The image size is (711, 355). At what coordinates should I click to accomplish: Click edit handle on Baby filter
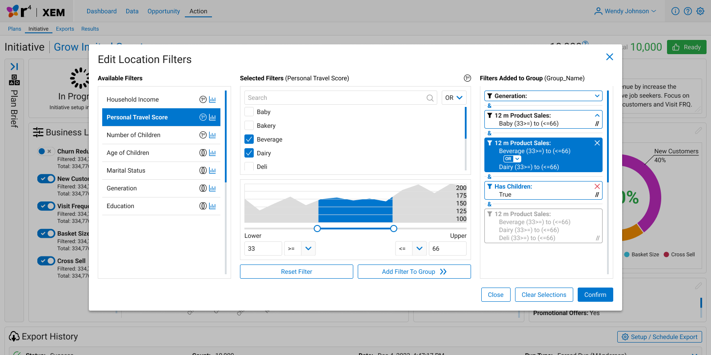click(x=597, y=124)
